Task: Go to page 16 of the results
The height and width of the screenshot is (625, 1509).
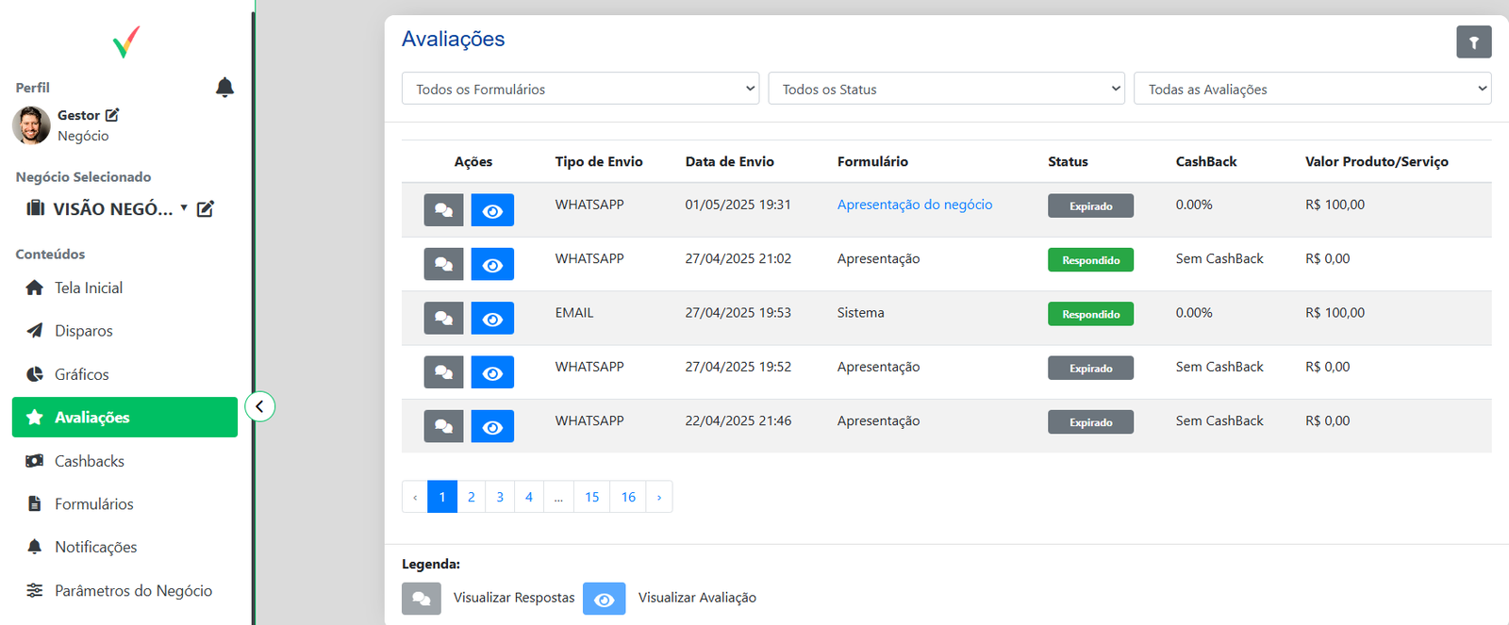Action: [628, 497]
